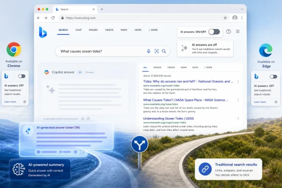Click the 'AI answers are off' tooltip card
The image size is (282, 188).
(x=205, y=48)
